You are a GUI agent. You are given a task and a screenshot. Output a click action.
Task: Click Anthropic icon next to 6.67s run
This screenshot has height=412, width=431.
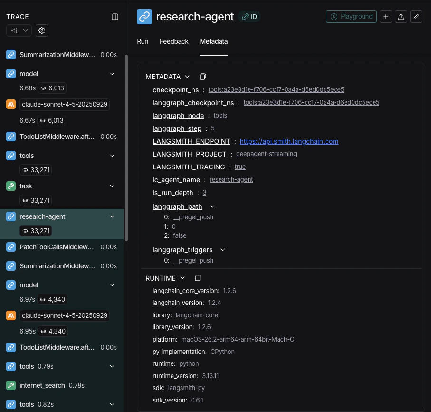pos(11,104)
